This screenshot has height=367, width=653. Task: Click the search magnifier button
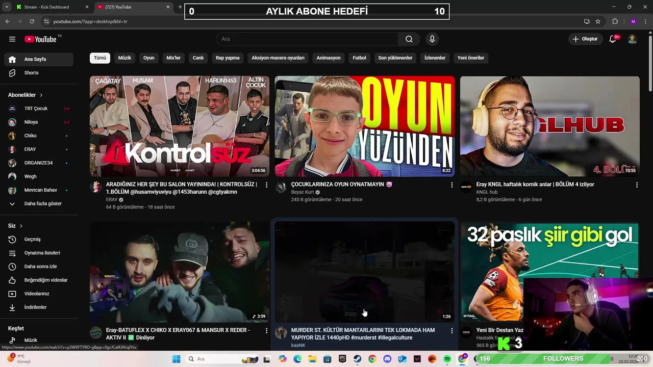pos(409,39)
